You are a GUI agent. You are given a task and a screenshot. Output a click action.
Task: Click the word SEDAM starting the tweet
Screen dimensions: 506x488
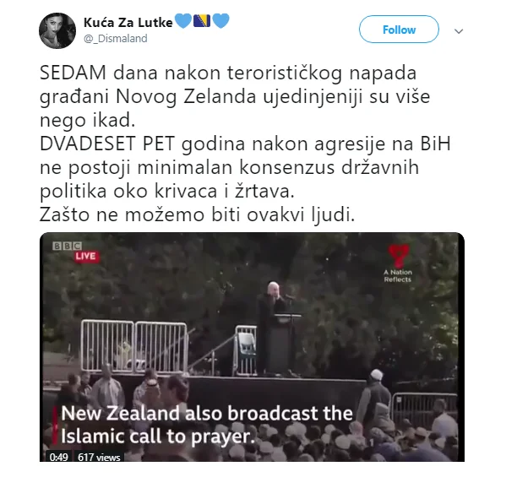[x=73, y=73]
